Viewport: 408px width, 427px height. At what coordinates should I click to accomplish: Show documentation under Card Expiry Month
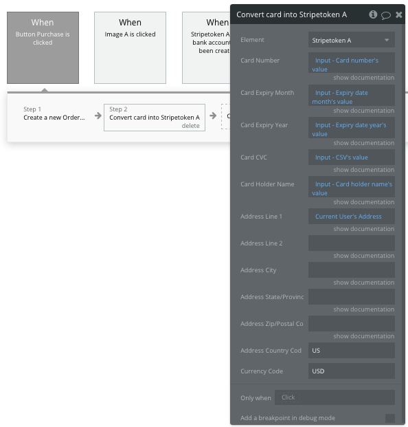tap(363, 111)
